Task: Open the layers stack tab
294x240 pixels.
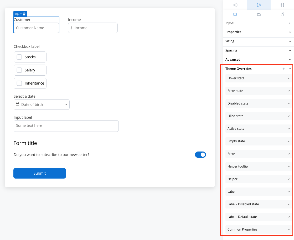Action: 282,5
